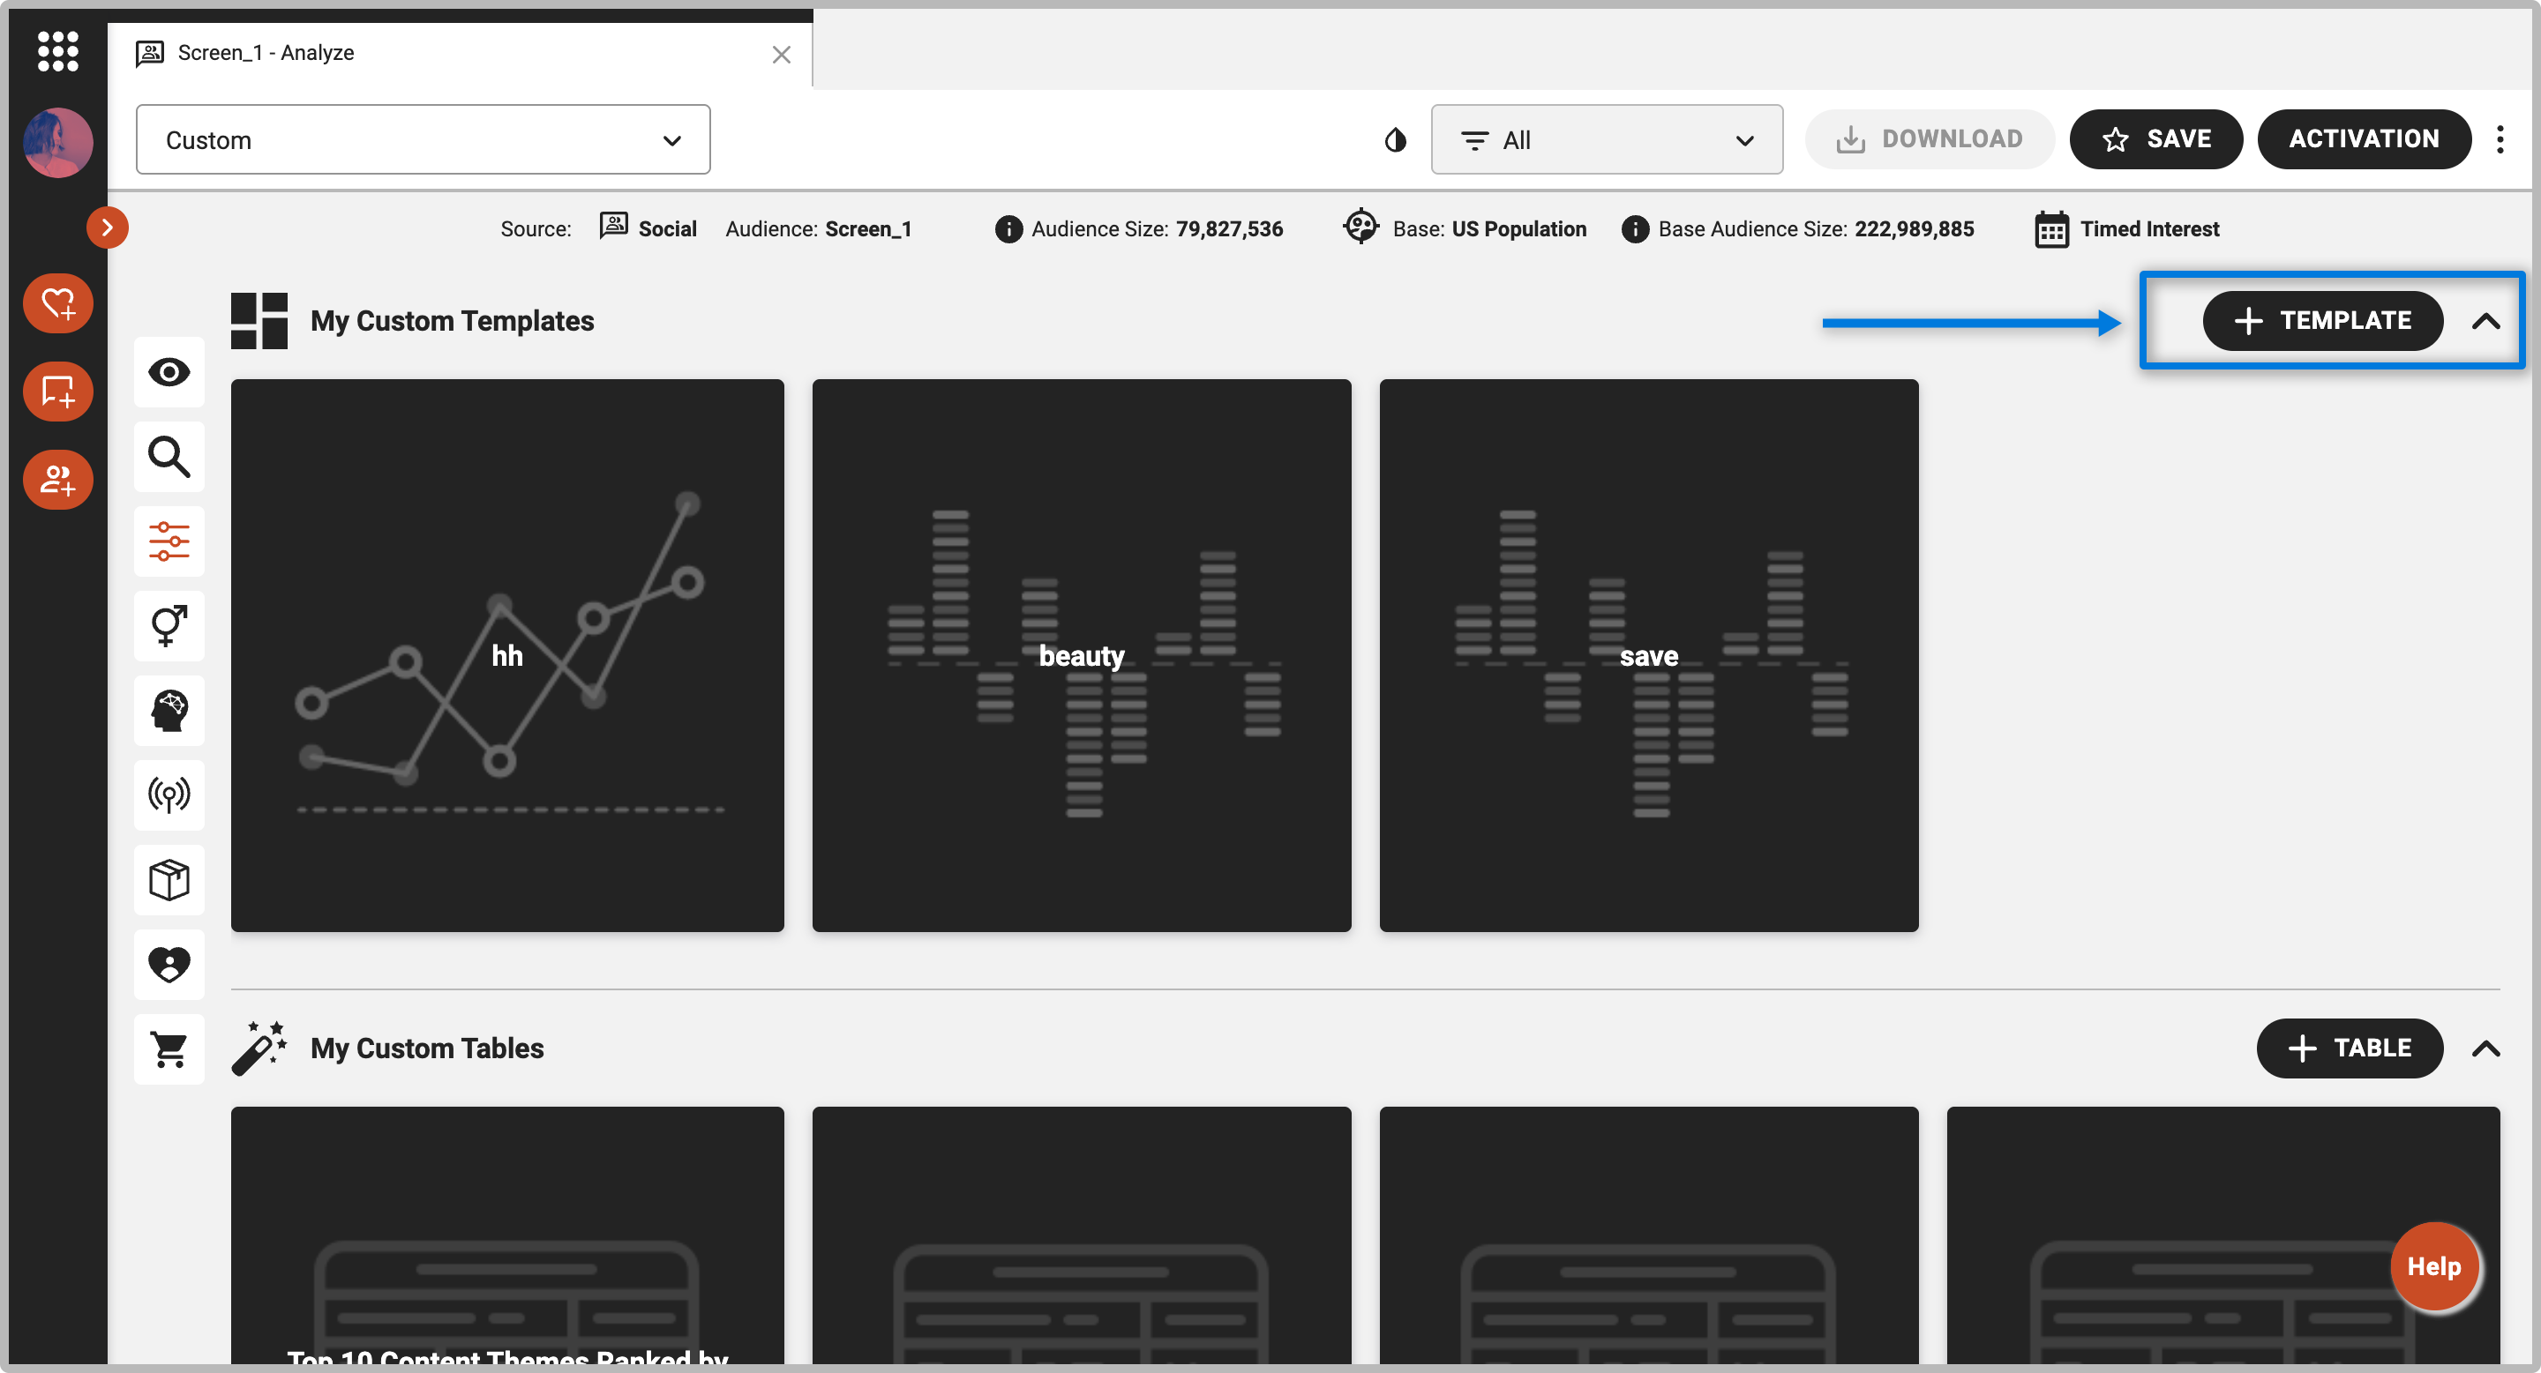Toggle the color contrast droplet icon
The width and height of the screenshot is (2541, 1373).
pyautogui.click(x=1394, y=140)
